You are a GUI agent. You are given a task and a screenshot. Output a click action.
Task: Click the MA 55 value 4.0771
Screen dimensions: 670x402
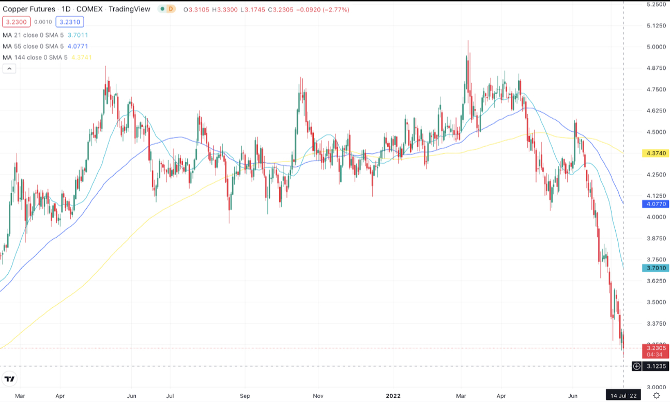click(x=78, y=46)
